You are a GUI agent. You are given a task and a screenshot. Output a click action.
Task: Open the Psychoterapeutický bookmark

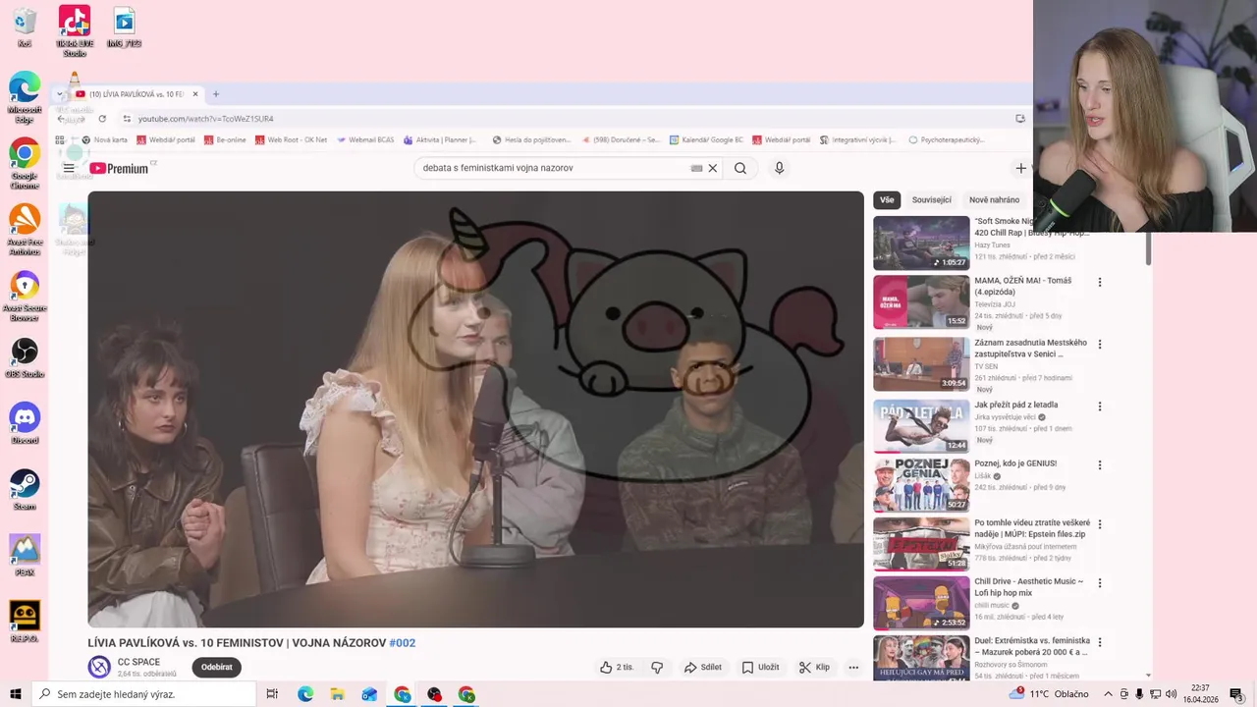946,140
